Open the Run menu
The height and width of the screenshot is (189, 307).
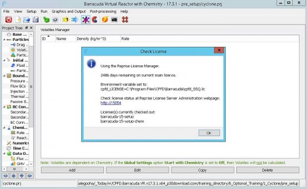44,11
